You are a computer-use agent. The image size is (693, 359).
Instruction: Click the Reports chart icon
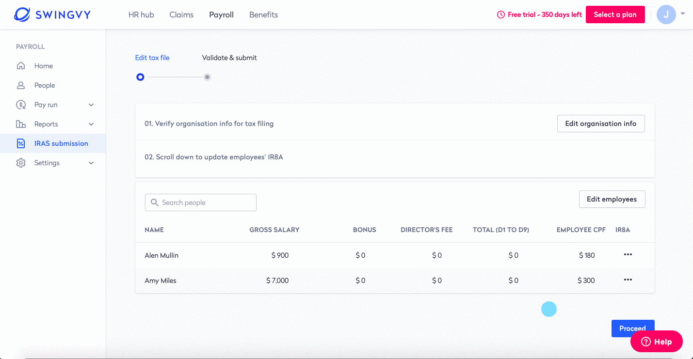tap(21, 124)
